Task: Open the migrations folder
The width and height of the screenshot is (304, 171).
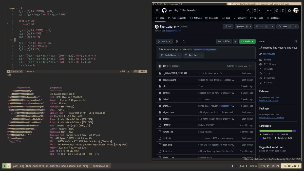Action: click(x=168, y=112)
